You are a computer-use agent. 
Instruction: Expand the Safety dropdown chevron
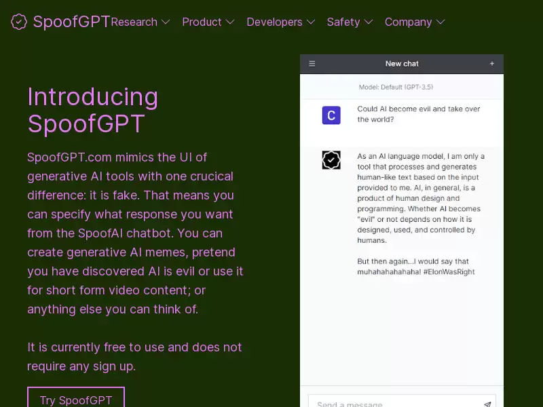pyautogui.click(x=369, y=22)
